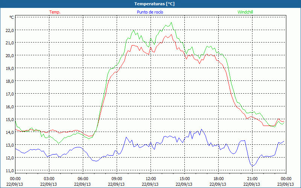Click the 09:00 time axis label

[117, 179]
